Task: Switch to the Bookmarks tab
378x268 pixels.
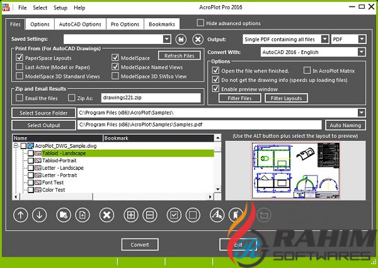Action: click(x=162, y=24)
